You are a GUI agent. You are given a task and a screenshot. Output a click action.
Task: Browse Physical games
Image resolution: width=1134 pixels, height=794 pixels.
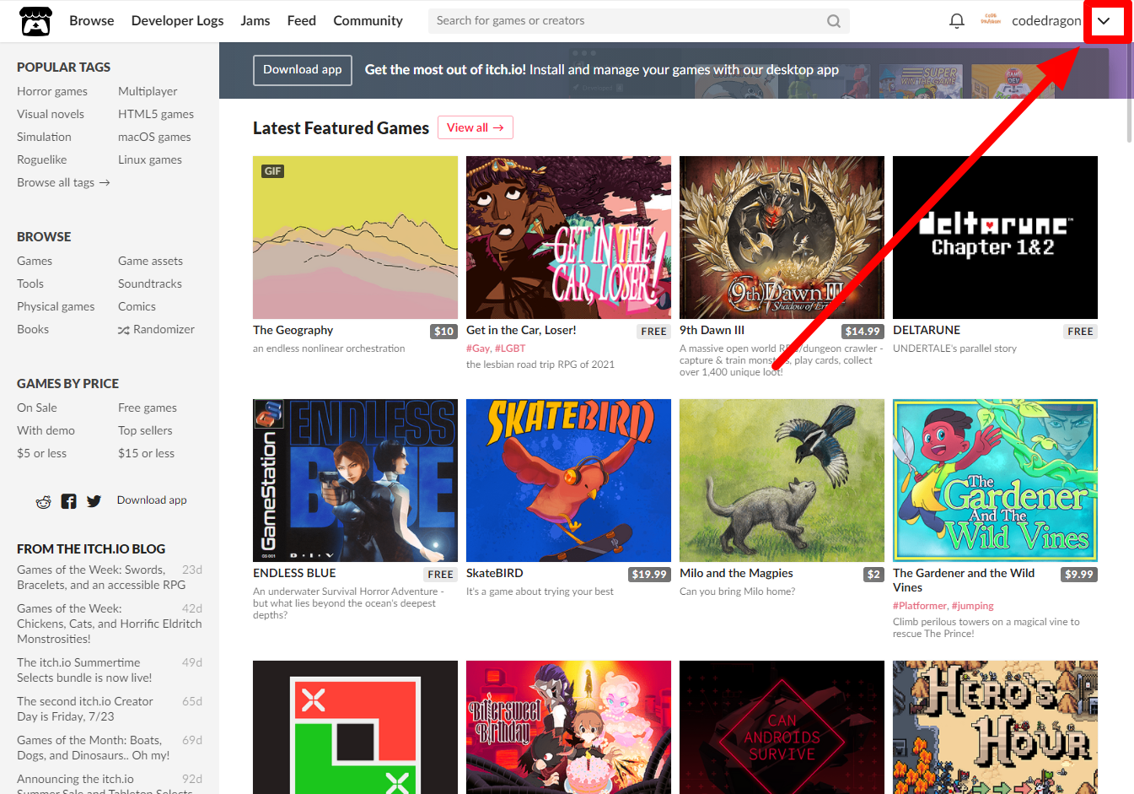coord(56,306)
